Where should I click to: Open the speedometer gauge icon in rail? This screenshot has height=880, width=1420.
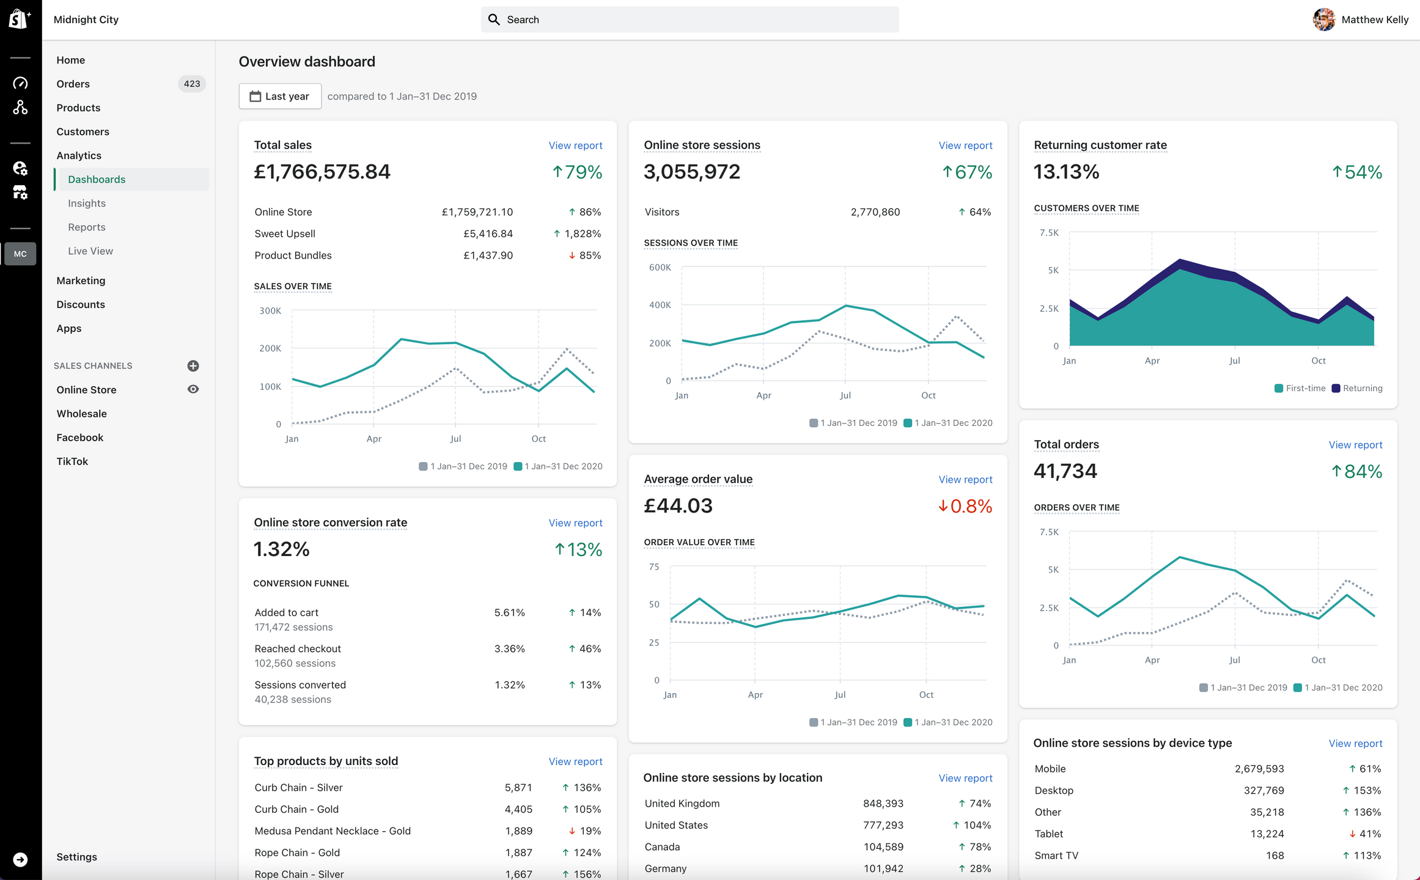click(20, 83)
